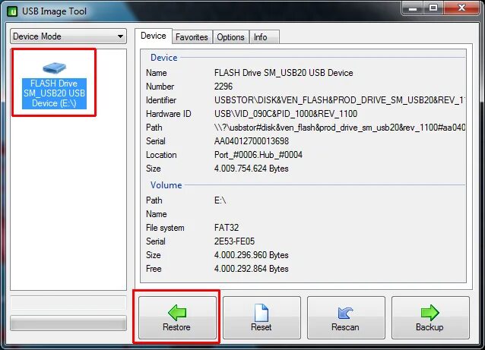Click the File system field label

165,228
